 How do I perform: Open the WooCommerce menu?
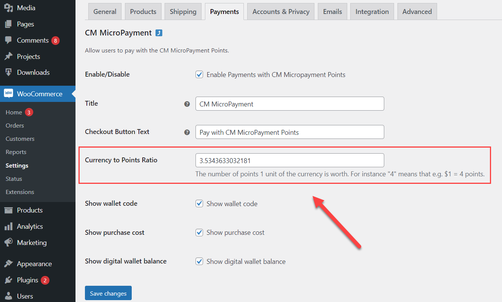38,94
